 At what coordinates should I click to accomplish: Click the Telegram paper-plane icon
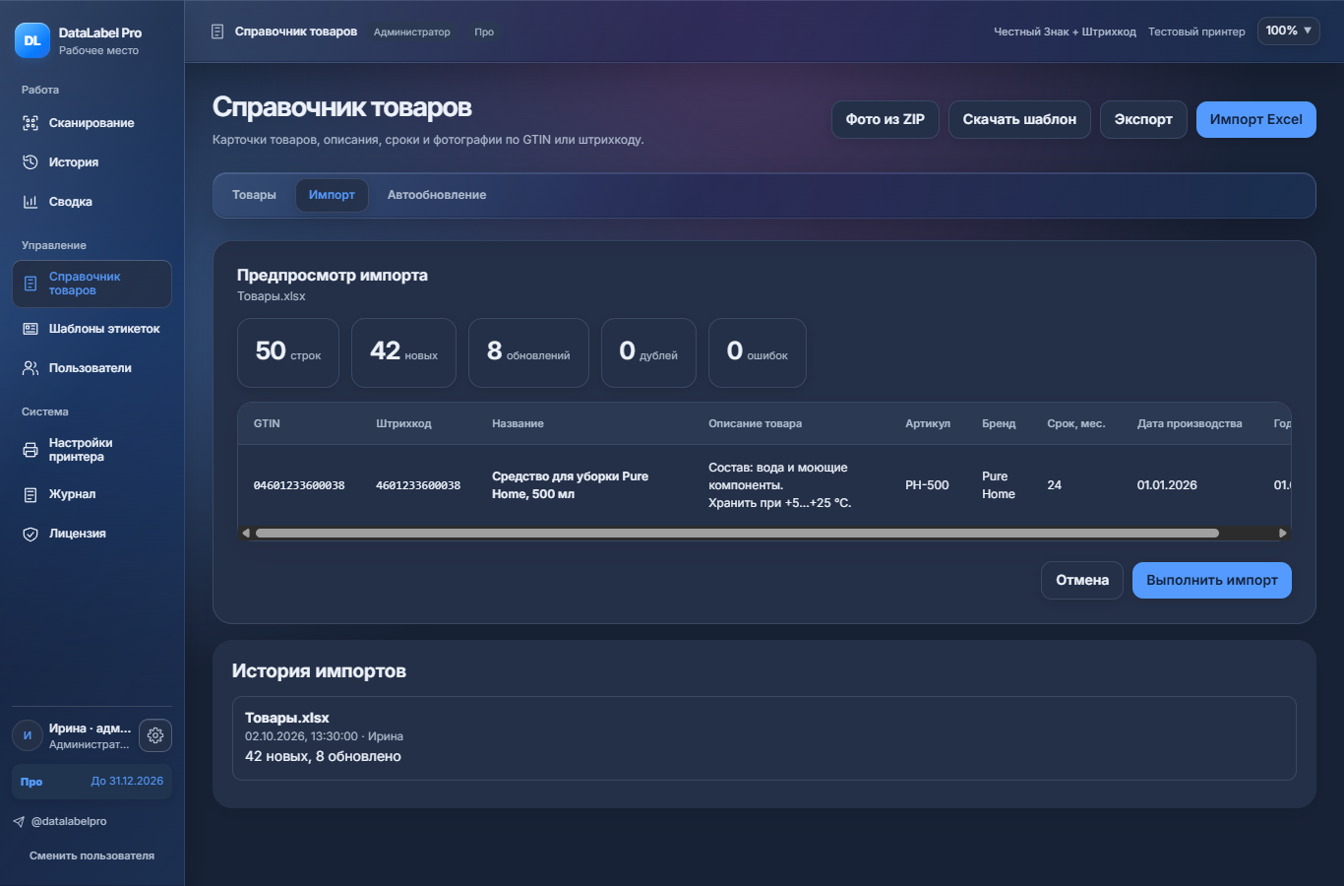19,821
